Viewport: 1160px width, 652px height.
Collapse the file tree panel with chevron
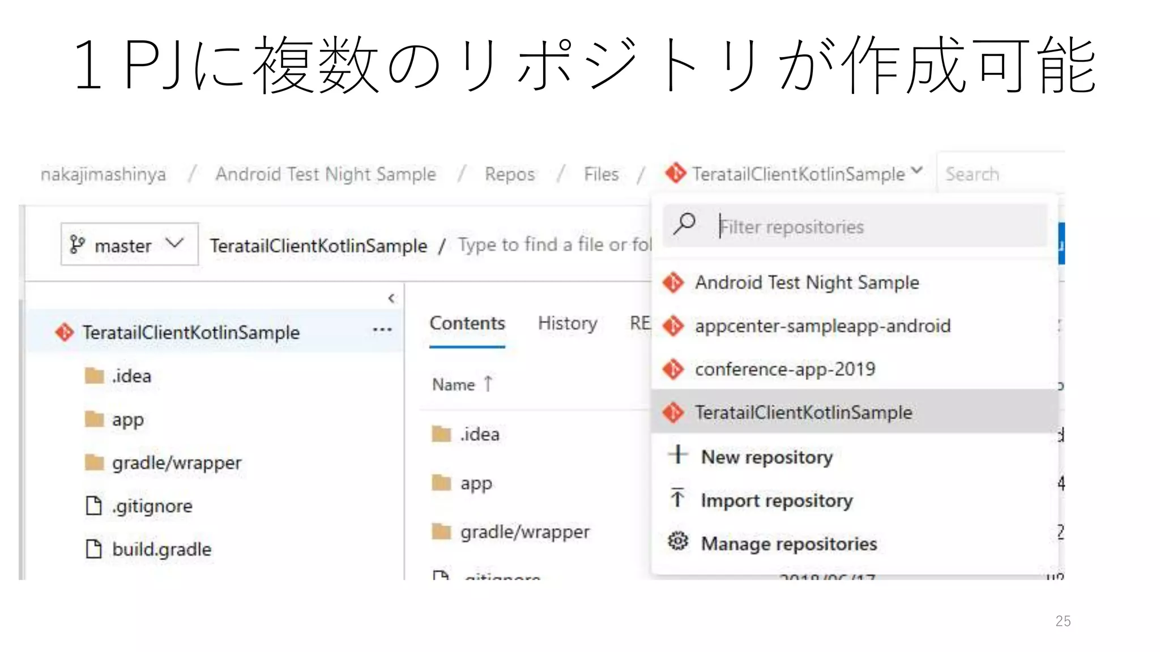click(391, 298)
